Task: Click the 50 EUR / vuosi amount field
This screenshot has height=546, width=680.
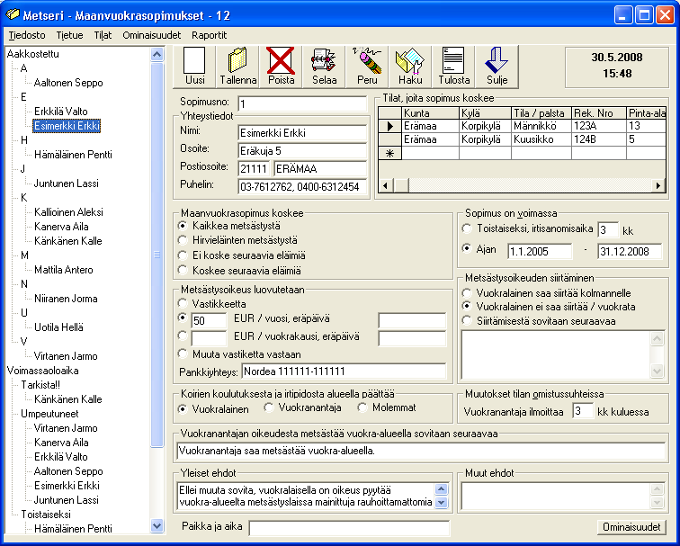Action: pos(209,320)
